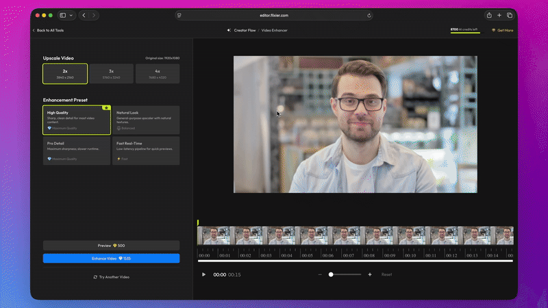548x308 pixels.
Task: Toggle the Safari sidebar
Action: pos(62,15)
